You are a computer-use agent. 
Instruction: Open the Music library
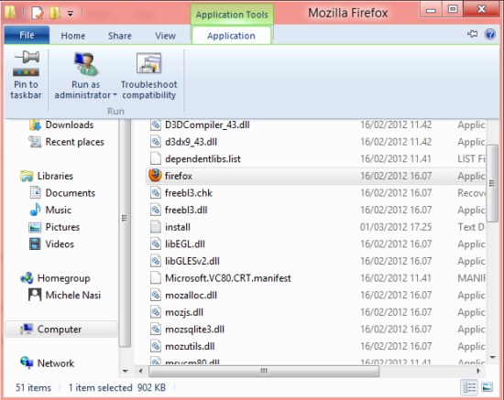click(50, 210)
